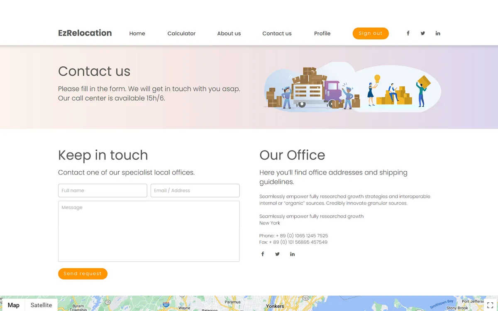Image resolution: width=498 pixels, height=311 pixels.
Task: Click the Keep in touch heading
Action: 103,155
